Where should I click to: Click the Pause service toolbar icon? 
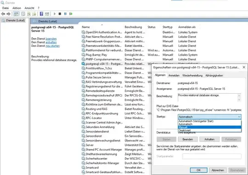65,14
